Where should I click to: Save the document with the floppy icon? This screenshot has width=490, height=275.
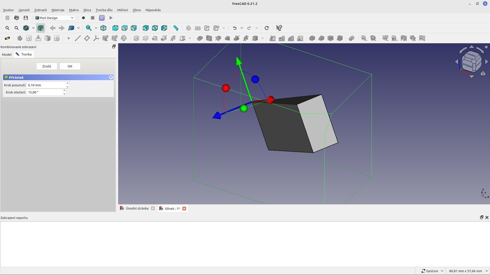tap(26, 18)
